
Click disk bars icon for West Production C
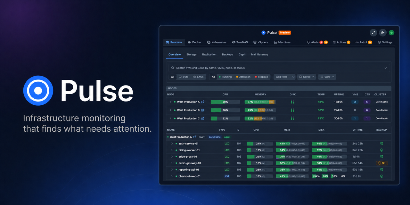pos(292,119)
